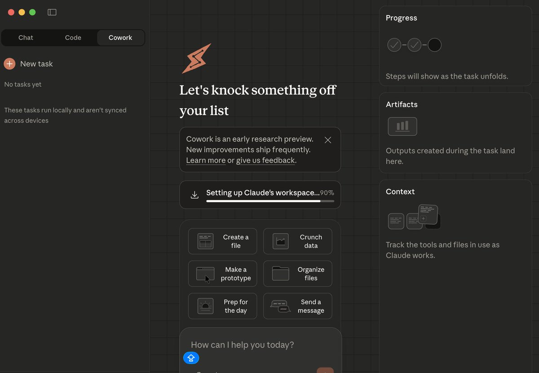Click the workspace setup progress bar

[270, 201]
